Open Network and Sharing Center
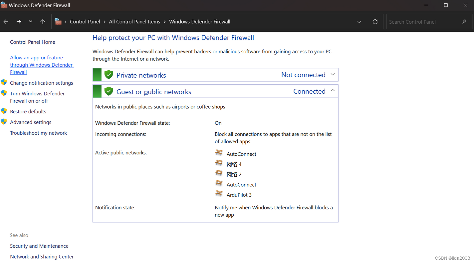The image size is (475, 263). (42, 257)
